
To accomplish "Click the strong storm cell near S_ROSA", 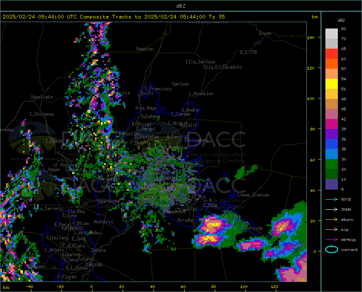I will [x=212, y=225].
